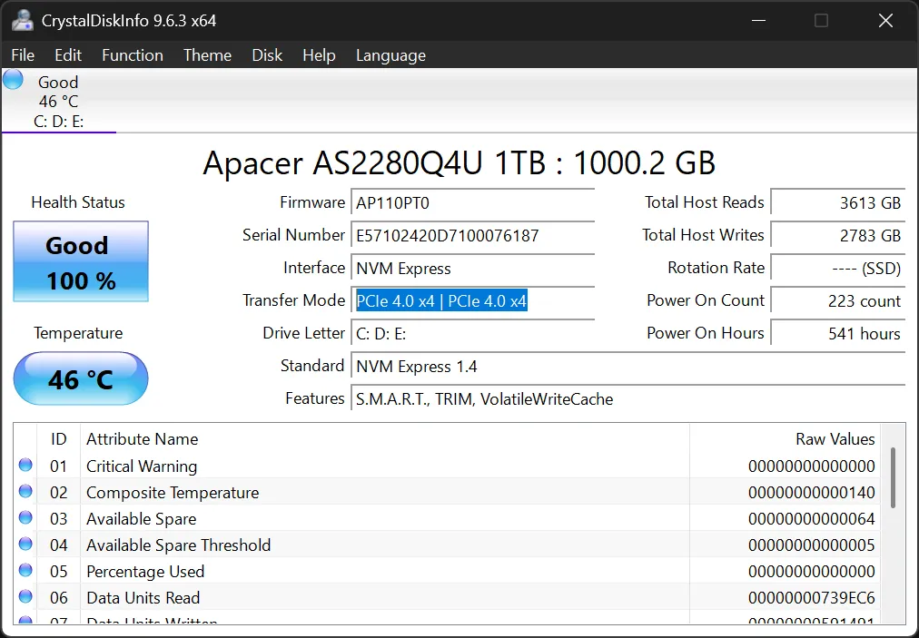Click the CrystalDiskInfo application icon in the title bar
The image size is (919, 638).
click(x=20, y=20)
